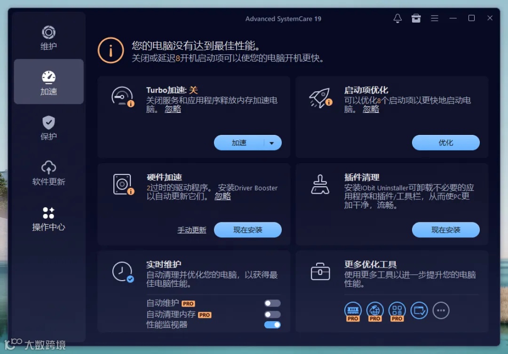Click the 更多优化工具 heading text

tap(370, 265)
